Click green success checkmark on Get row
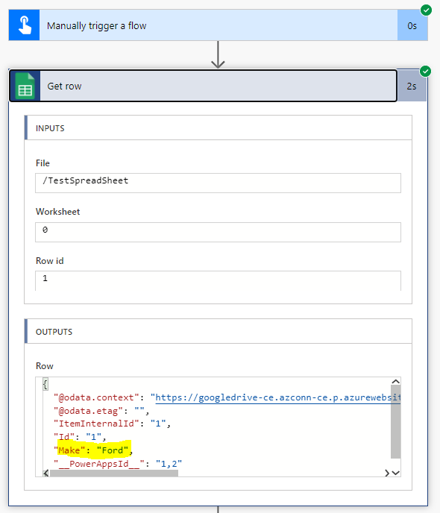 (425, 71)
